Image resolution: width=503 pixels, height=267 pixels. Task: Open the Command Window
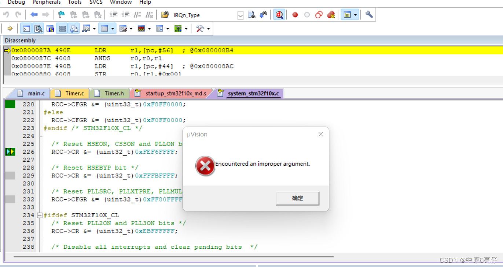(x=26, y=28)
